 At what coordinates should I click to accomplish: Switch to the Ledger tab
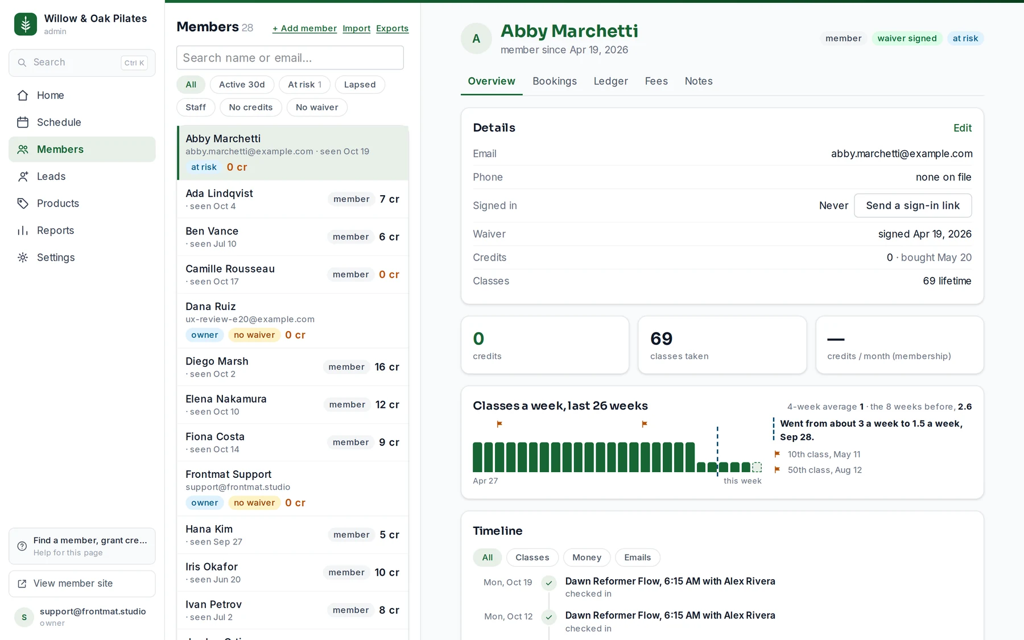[610, 81]
